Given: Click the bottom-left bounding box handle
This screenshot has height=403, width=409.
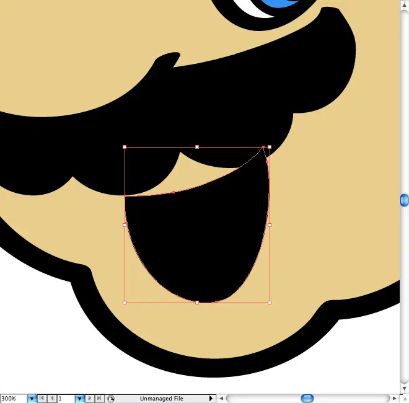Looking at the screenshot, I should tap(125, 303).
